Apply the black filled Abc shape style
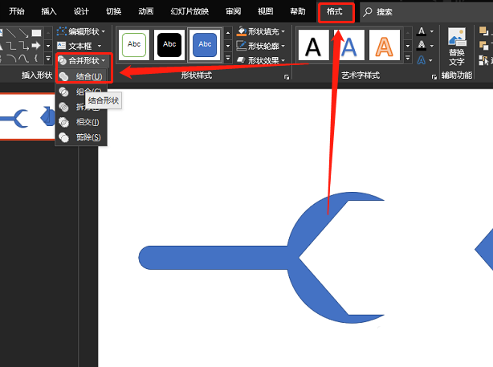The image size is (493, 367). (x=169, y=44)
